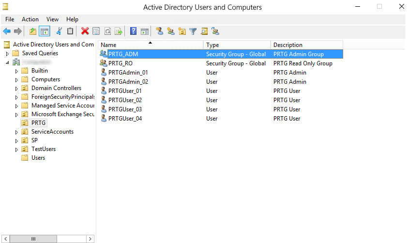Collapse the domain tree node
Viewport: 408px width, 243px height.
7,62
